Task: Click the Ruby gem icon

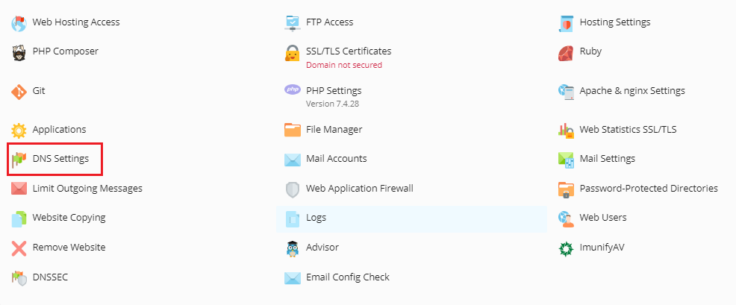Action: click(566, 53)
